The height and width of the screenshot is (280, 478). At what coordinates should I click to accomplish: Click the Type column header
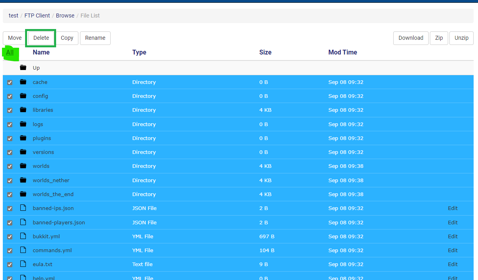139,52
